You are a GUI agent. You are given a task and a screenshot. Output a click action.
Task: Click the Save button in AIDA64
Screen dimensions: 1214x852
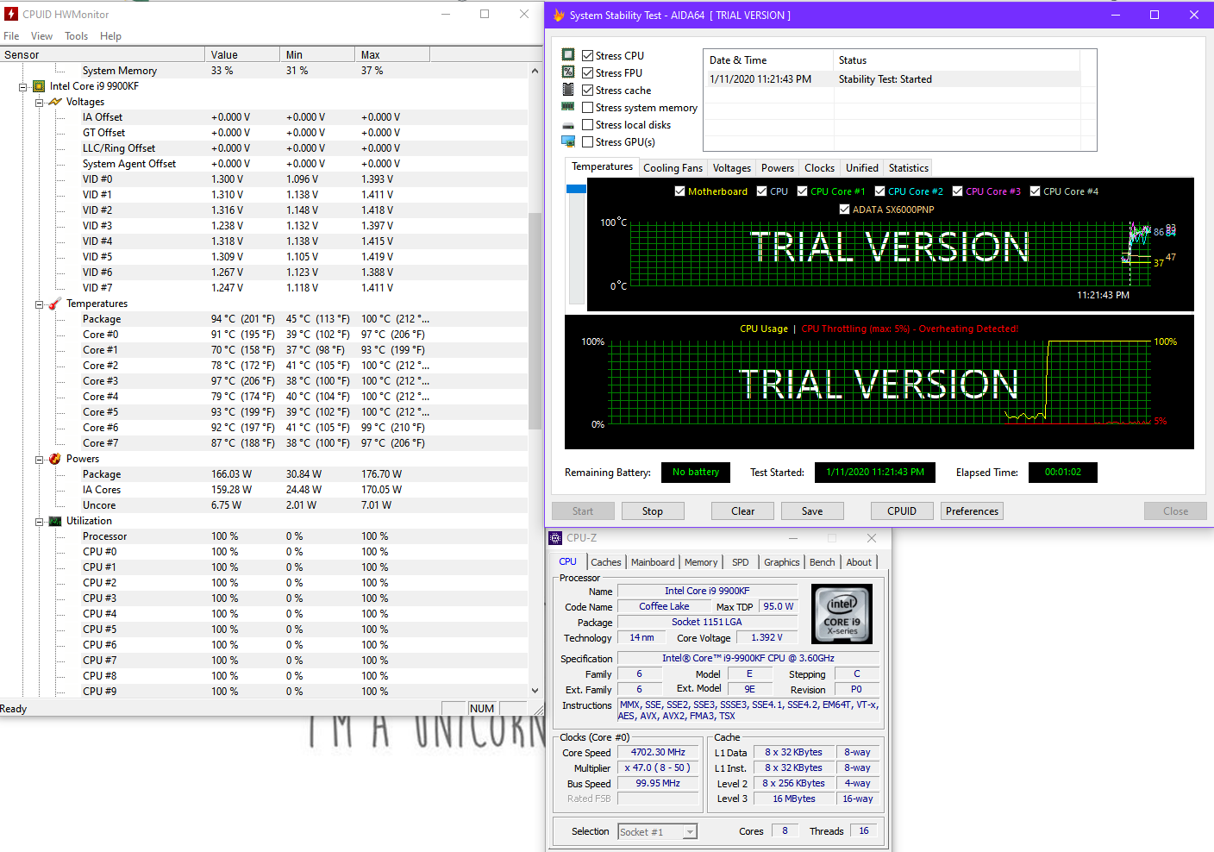click(x=812, y=511)
